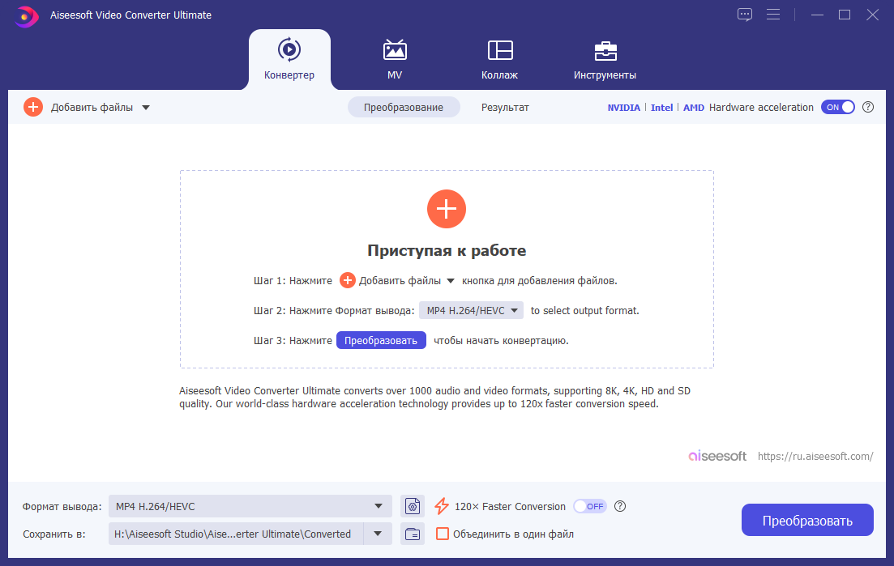894x566 pixels.
Task: Click the Aiseesoft app logo icon
Action: (x=26, y=16)
